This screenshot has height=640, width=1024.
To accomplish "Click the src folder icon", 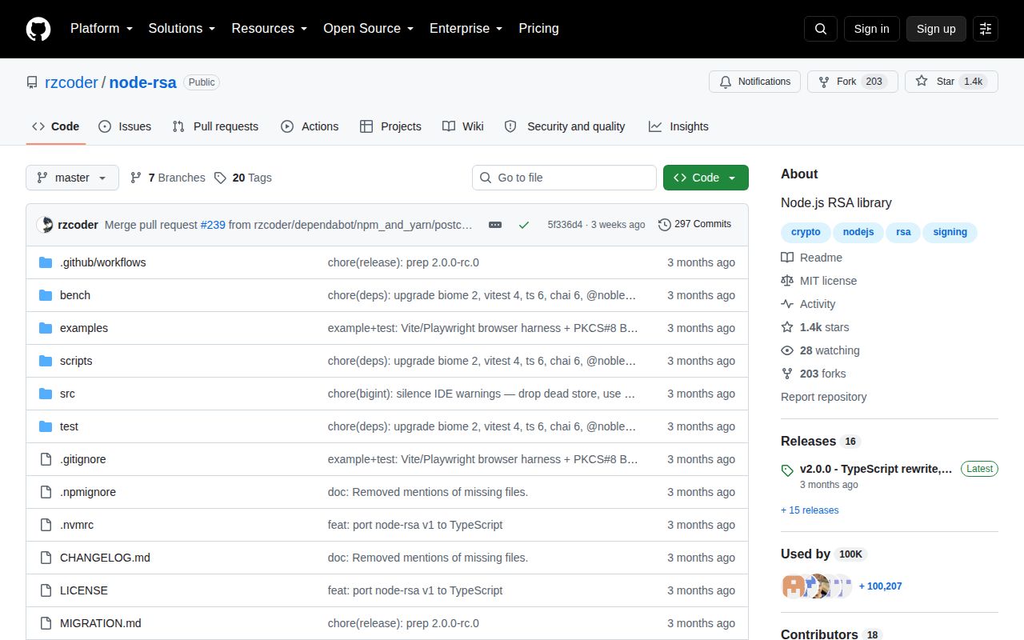I will [x=46, y=394].
